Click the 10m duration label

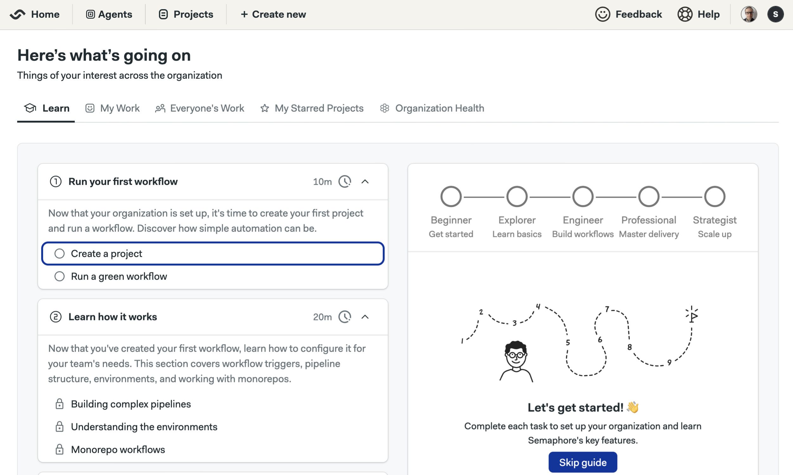point(322,182)
